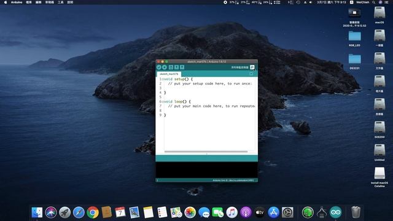Open the Arduino application menu

pos(17,2)
